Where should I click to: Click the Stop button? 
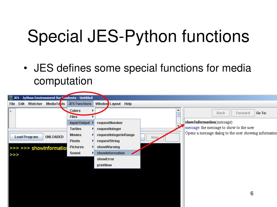click(155, 137)
